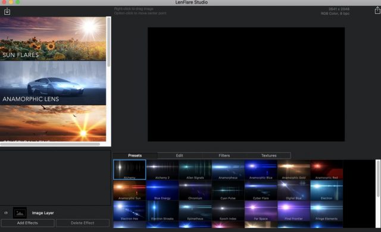Select the Far Space preset
Screen dimensions: 381x232
(261, 211)
